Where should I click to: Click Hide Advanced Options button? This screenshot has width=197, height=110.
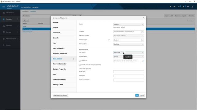pos(60,95)
